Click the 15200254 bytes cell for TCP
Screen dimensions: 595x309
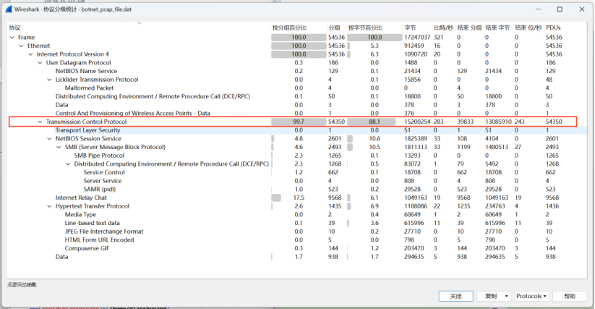tap(417, 122)
